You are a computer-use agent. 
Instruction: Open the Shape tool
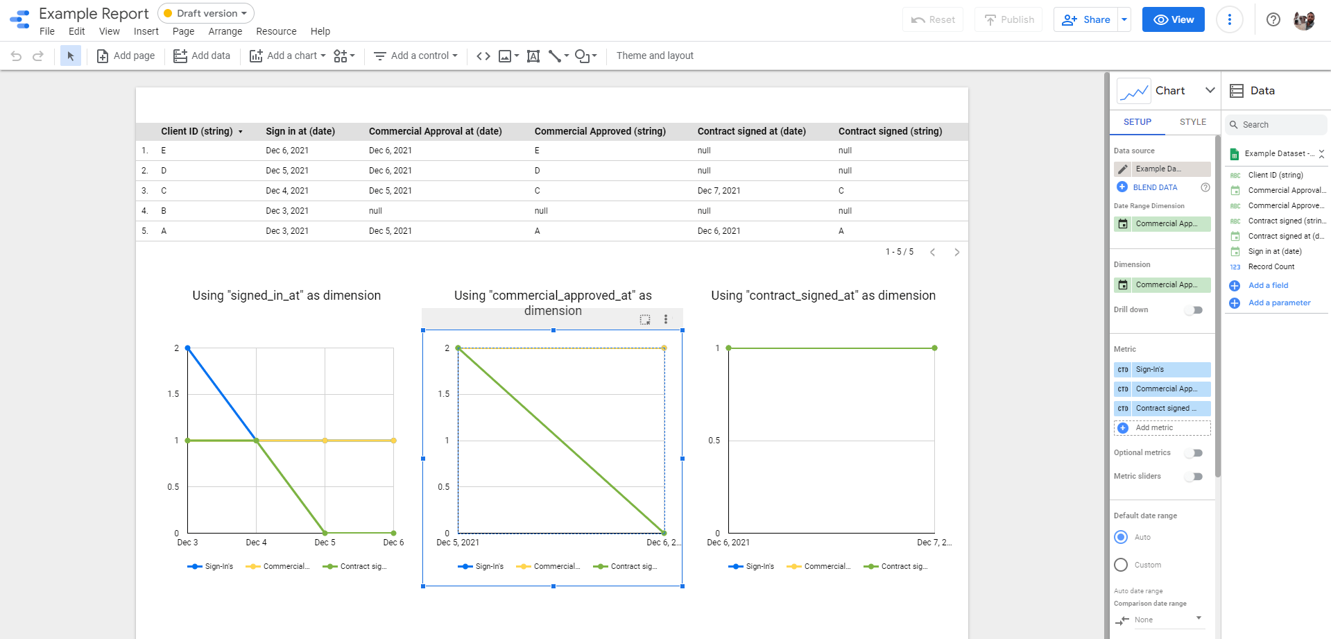[583, 56]
